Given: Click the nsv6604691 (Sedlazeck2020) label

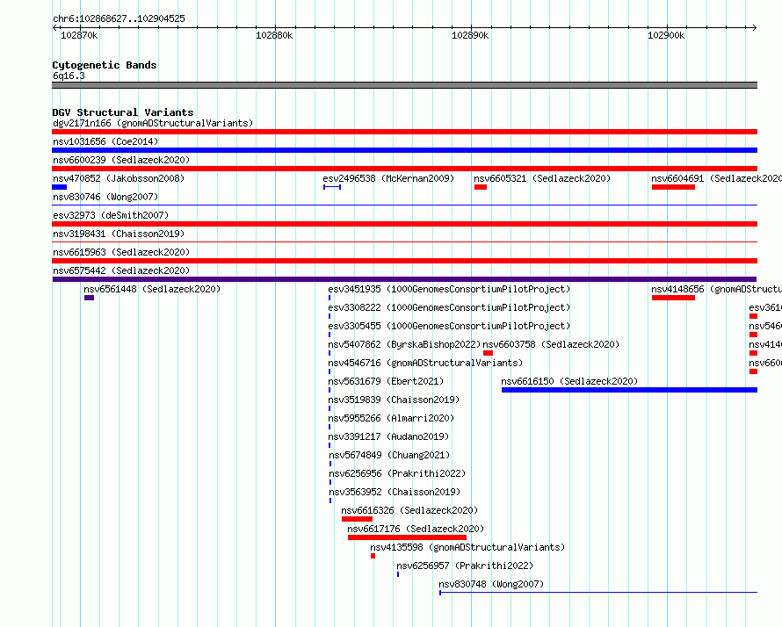Looking at the screenshot, I should [716, 178].
